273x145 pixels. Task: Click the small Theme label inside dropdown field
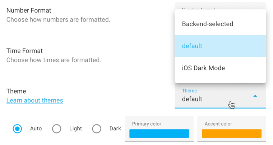189,91
